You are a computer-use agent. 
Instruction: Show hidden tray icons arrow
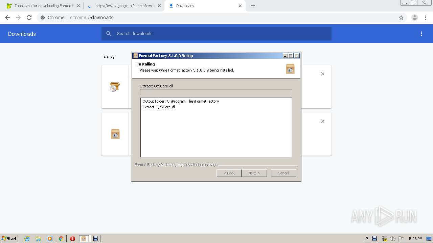click(x=367, y=239)
